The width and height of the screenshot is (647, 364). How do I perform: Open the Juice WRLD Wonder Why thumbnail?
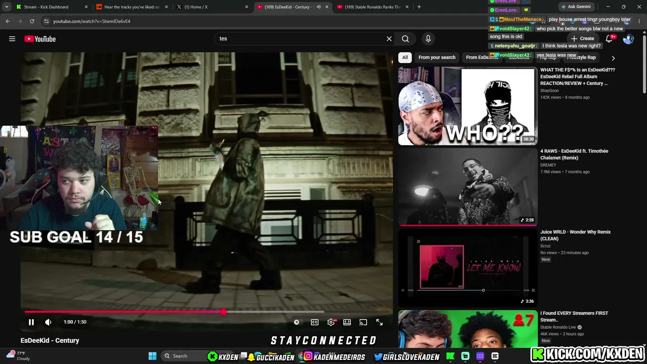pyautogui.click(x=468, y=268)
